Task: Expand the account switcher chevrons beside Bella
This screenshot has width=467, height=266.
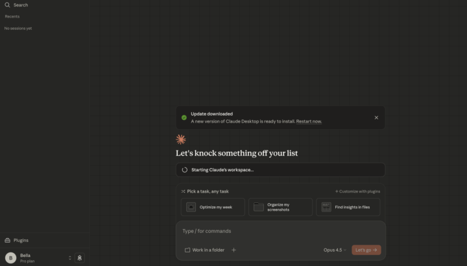Action: click(69, 258)
